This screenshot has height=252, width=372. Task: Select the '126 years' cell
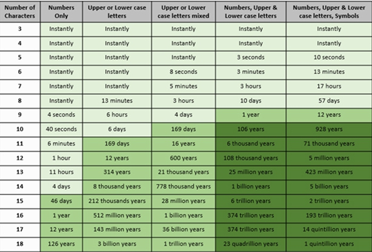pyautogui.click(x=61, y=244)
